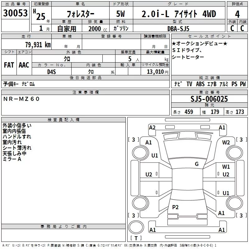Click the P2 paint mark on rear
The image size is (249, 249).
[x=176, y=207]
